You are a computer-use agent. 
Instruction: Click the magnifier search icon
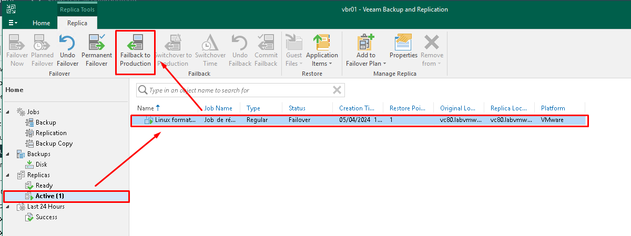tap(143, 90)
